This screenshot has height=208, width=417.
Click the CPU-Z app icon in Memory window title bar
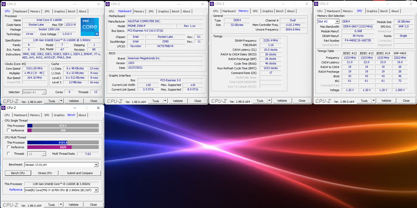(x=212, y=4)
